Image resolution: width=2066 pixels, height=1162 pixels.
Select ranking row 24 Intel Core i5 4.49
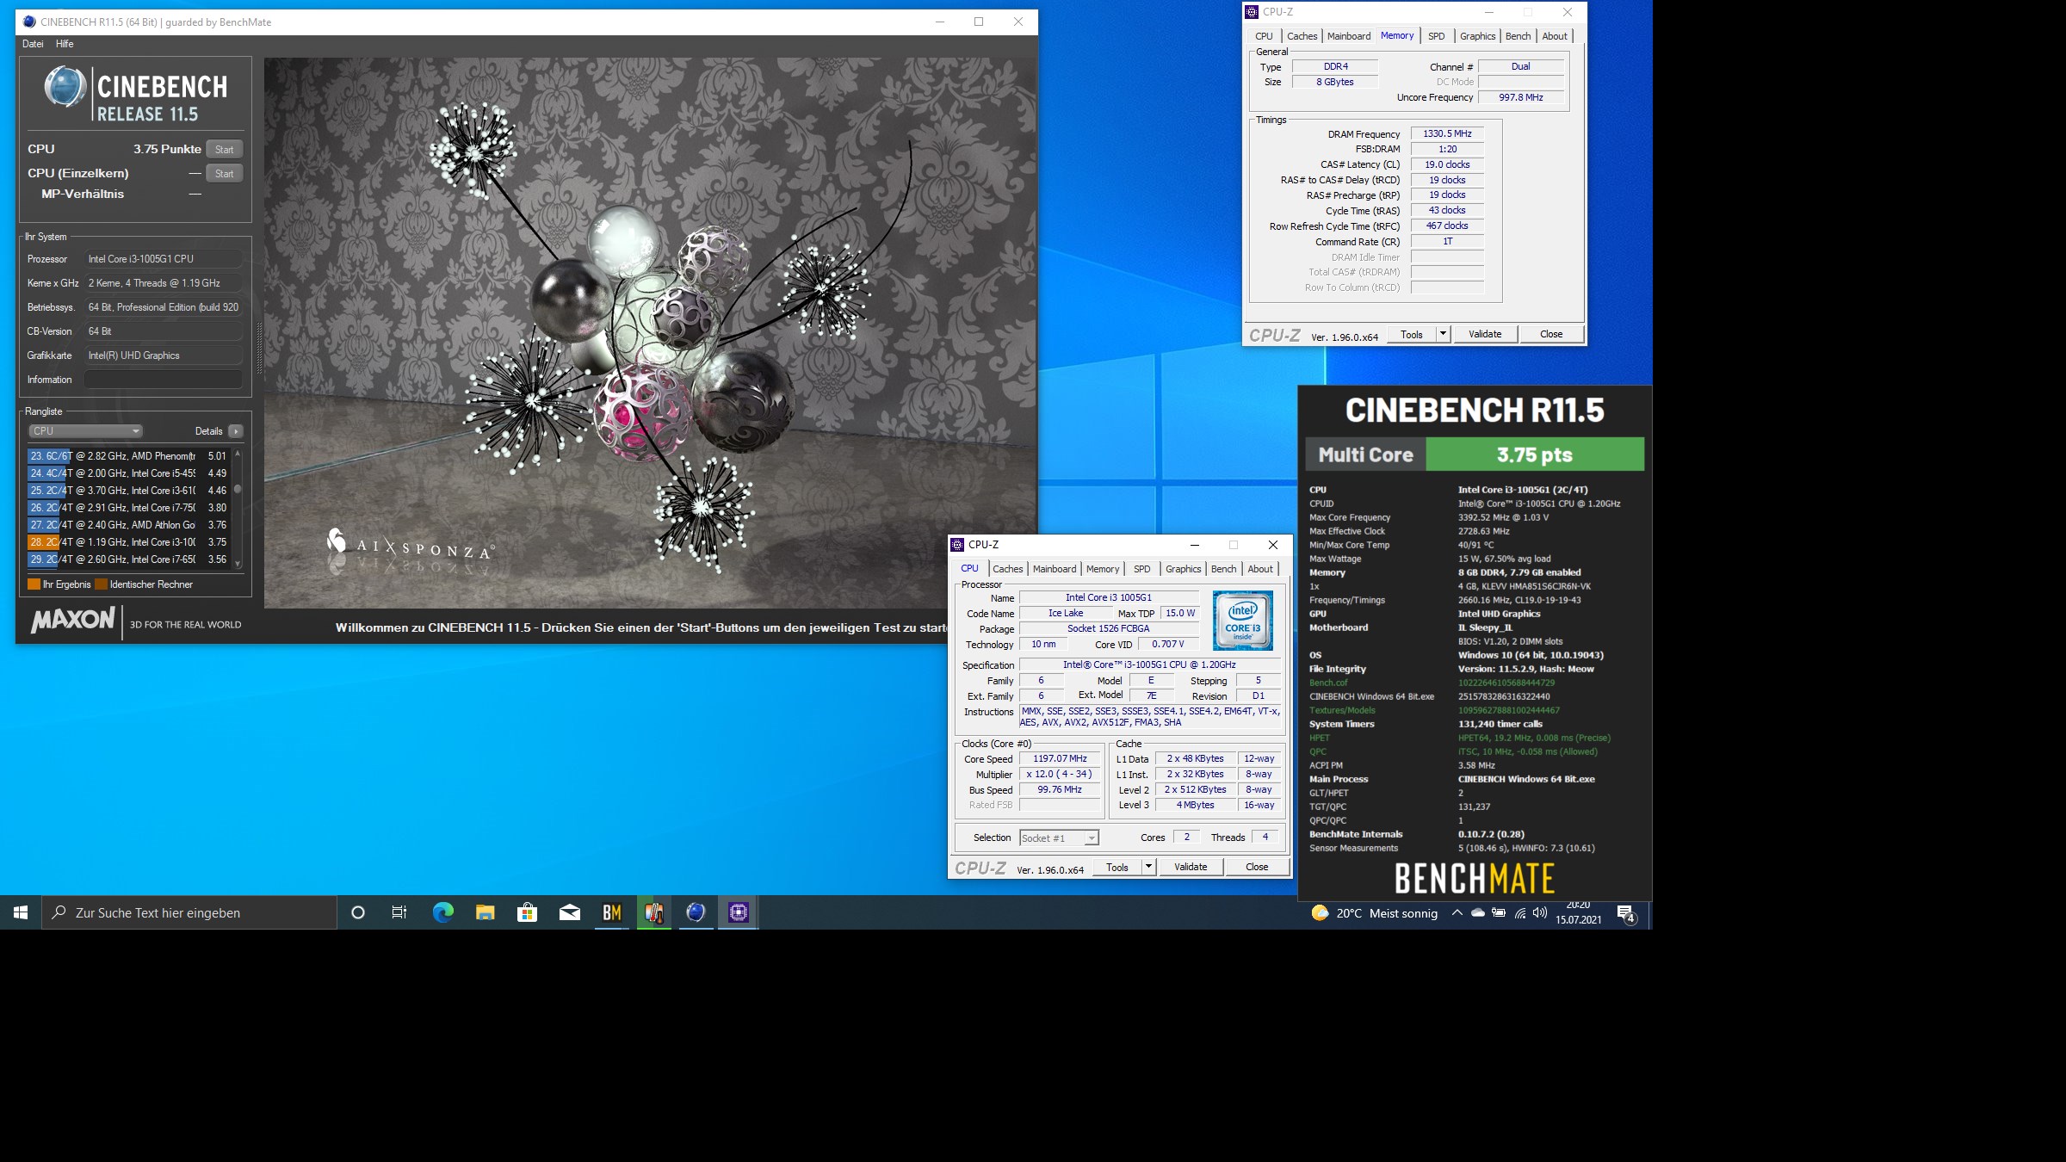(128, 473)
